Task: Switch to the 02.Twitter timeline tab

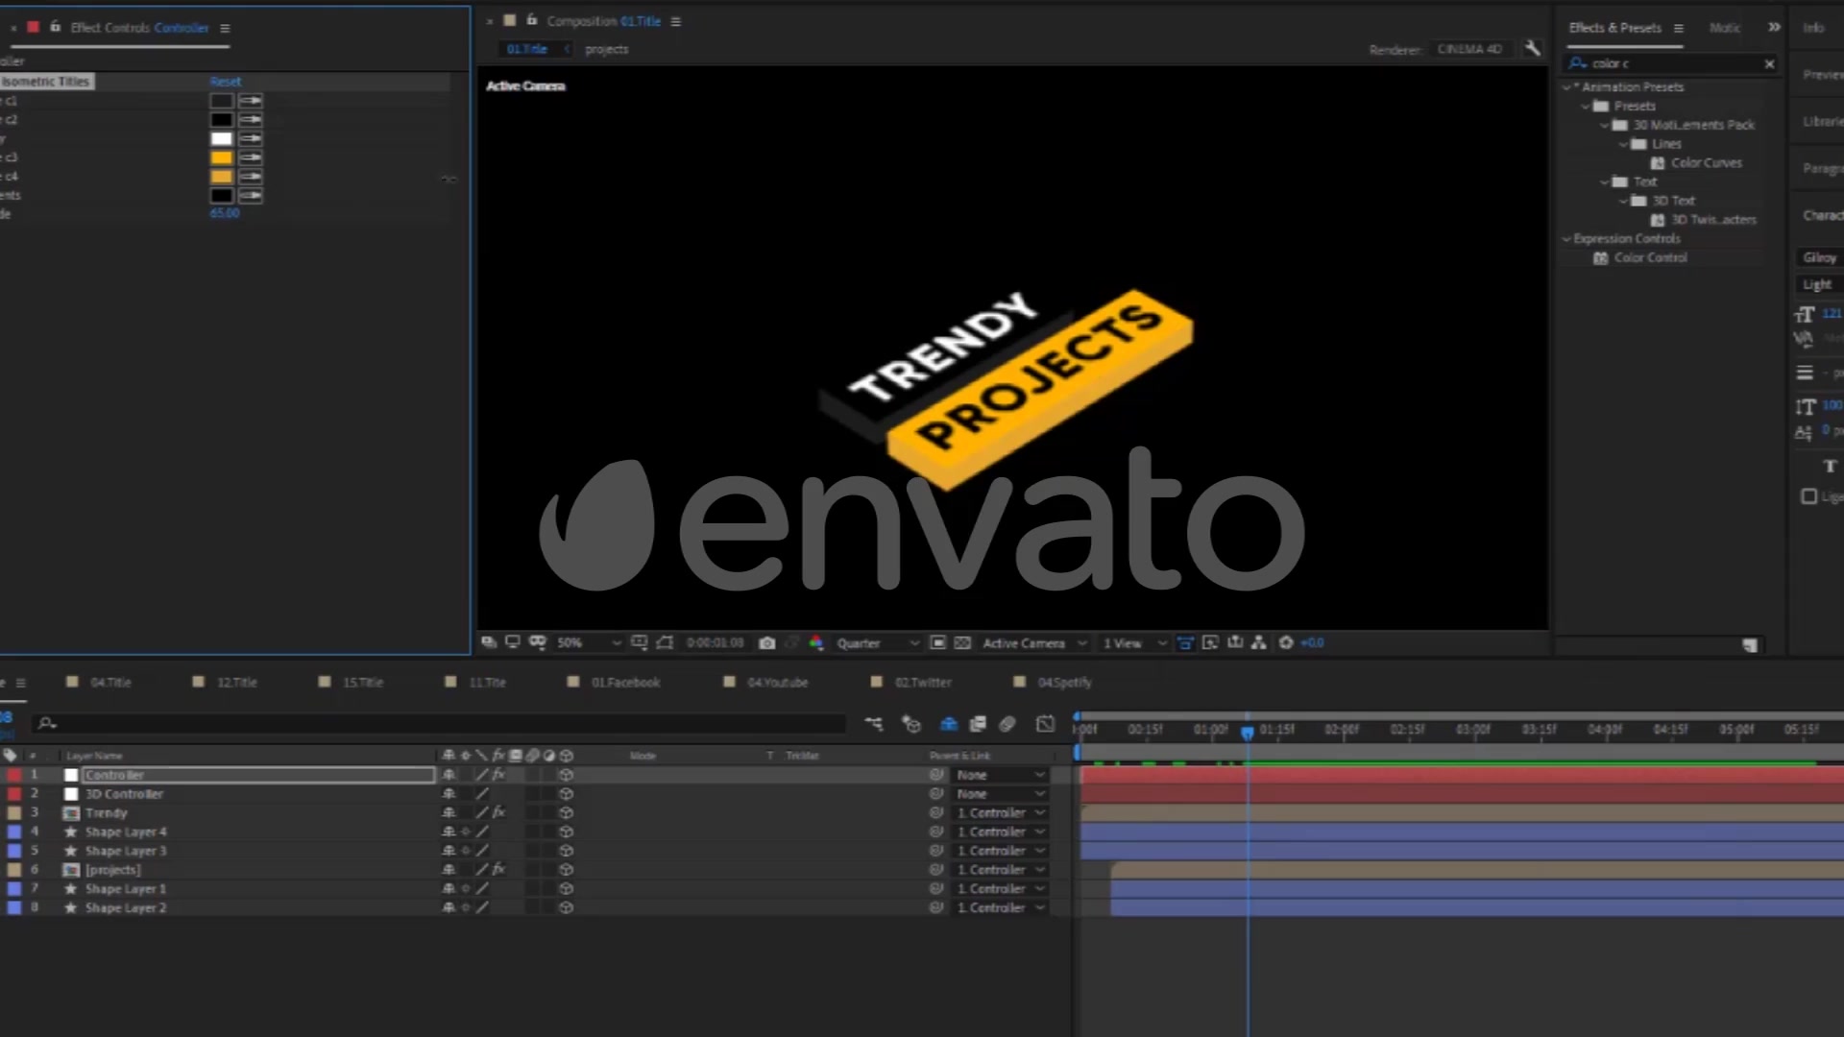Action: [923, 683]
